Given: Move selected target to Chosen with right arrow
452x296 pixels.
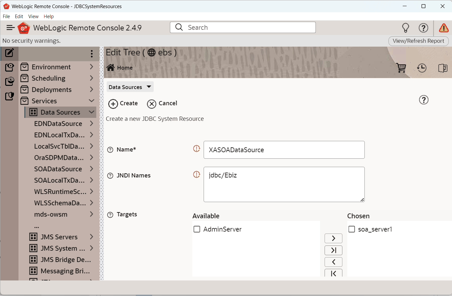Looking at the screenshot, I should point(333,238).
